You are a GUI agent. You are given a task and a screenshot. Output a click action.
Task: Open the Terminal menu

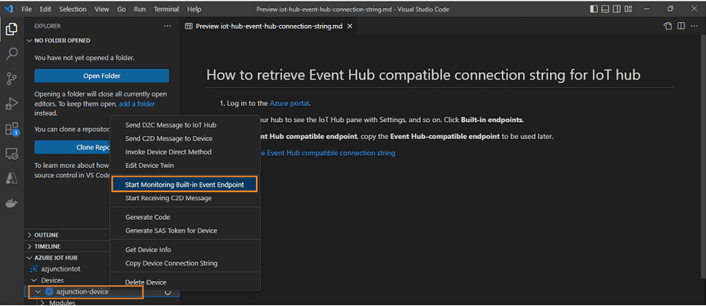[166, 9]
